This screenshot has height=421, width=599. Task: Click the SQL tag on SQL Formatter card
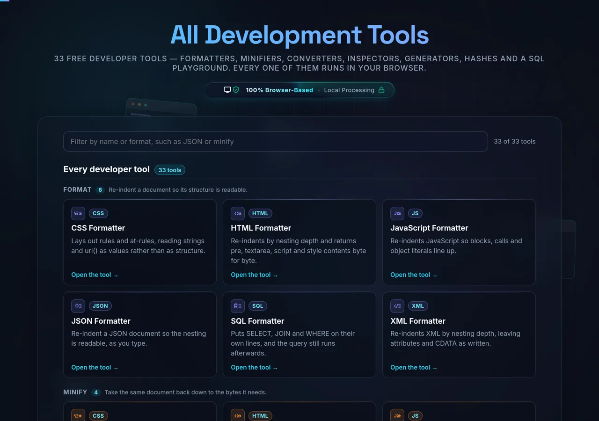[258, 306]
